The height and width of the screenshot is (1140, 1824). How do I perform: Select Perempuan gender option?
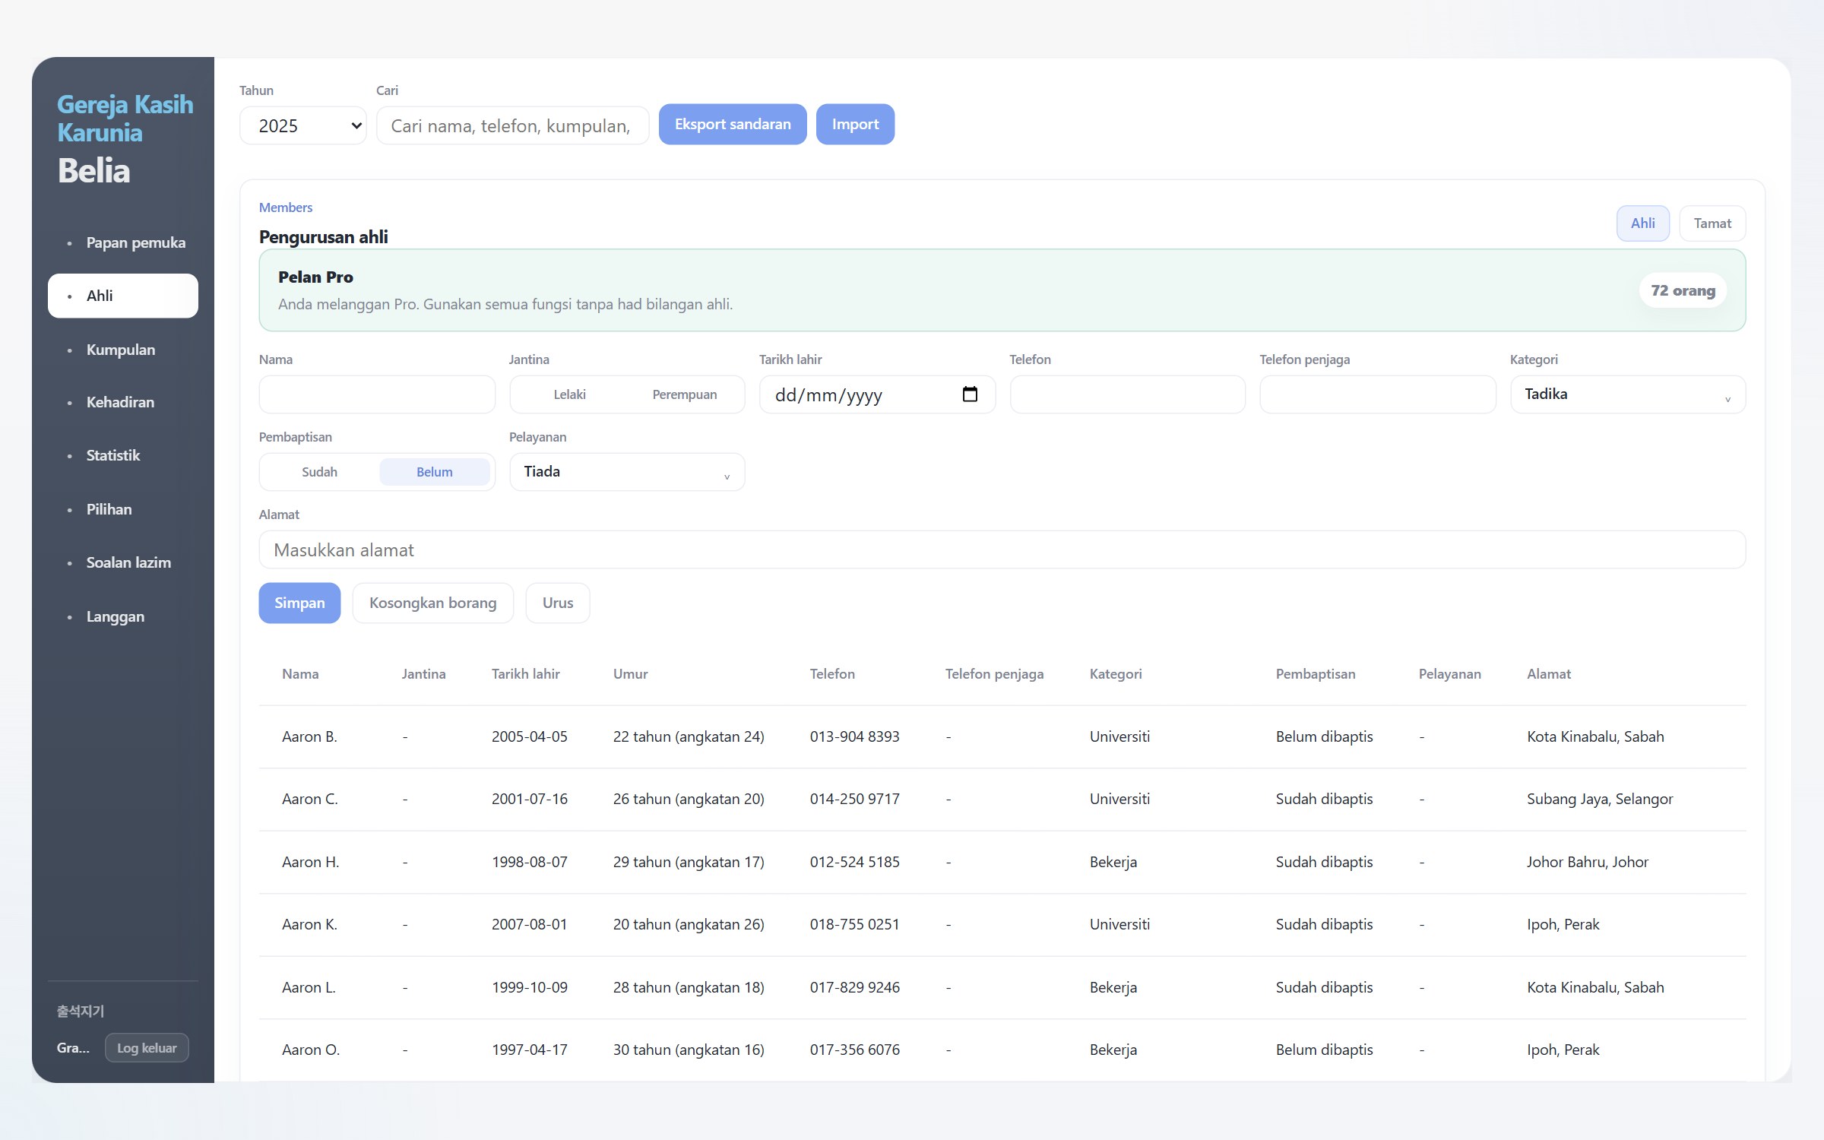pyautogui.click(x=684, y=394)
